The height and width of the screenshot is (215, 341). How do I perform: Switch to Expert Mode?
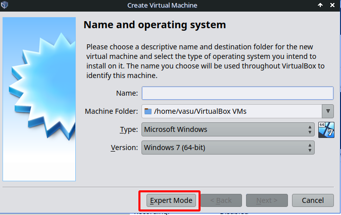coord(170,200)
